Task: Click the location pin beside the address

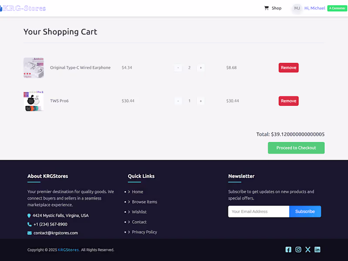Action: click(29, 215)
